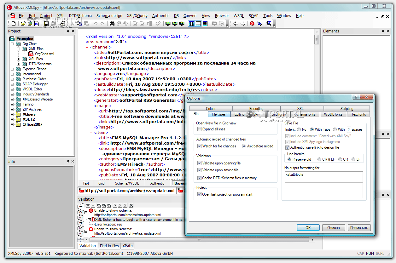
Task: Click the Refresh globe toolbar icon
Action: (259, 23)
